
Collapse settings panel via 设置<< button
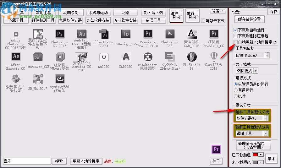pos(218,12)
